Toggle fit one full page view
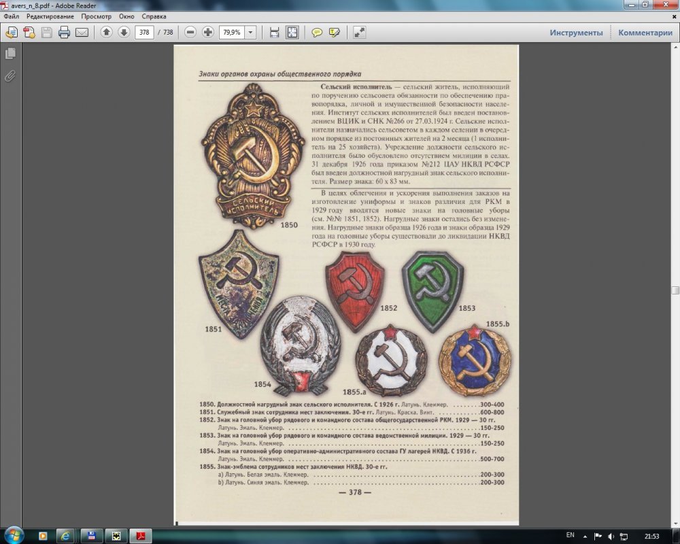 coord(292,32)
